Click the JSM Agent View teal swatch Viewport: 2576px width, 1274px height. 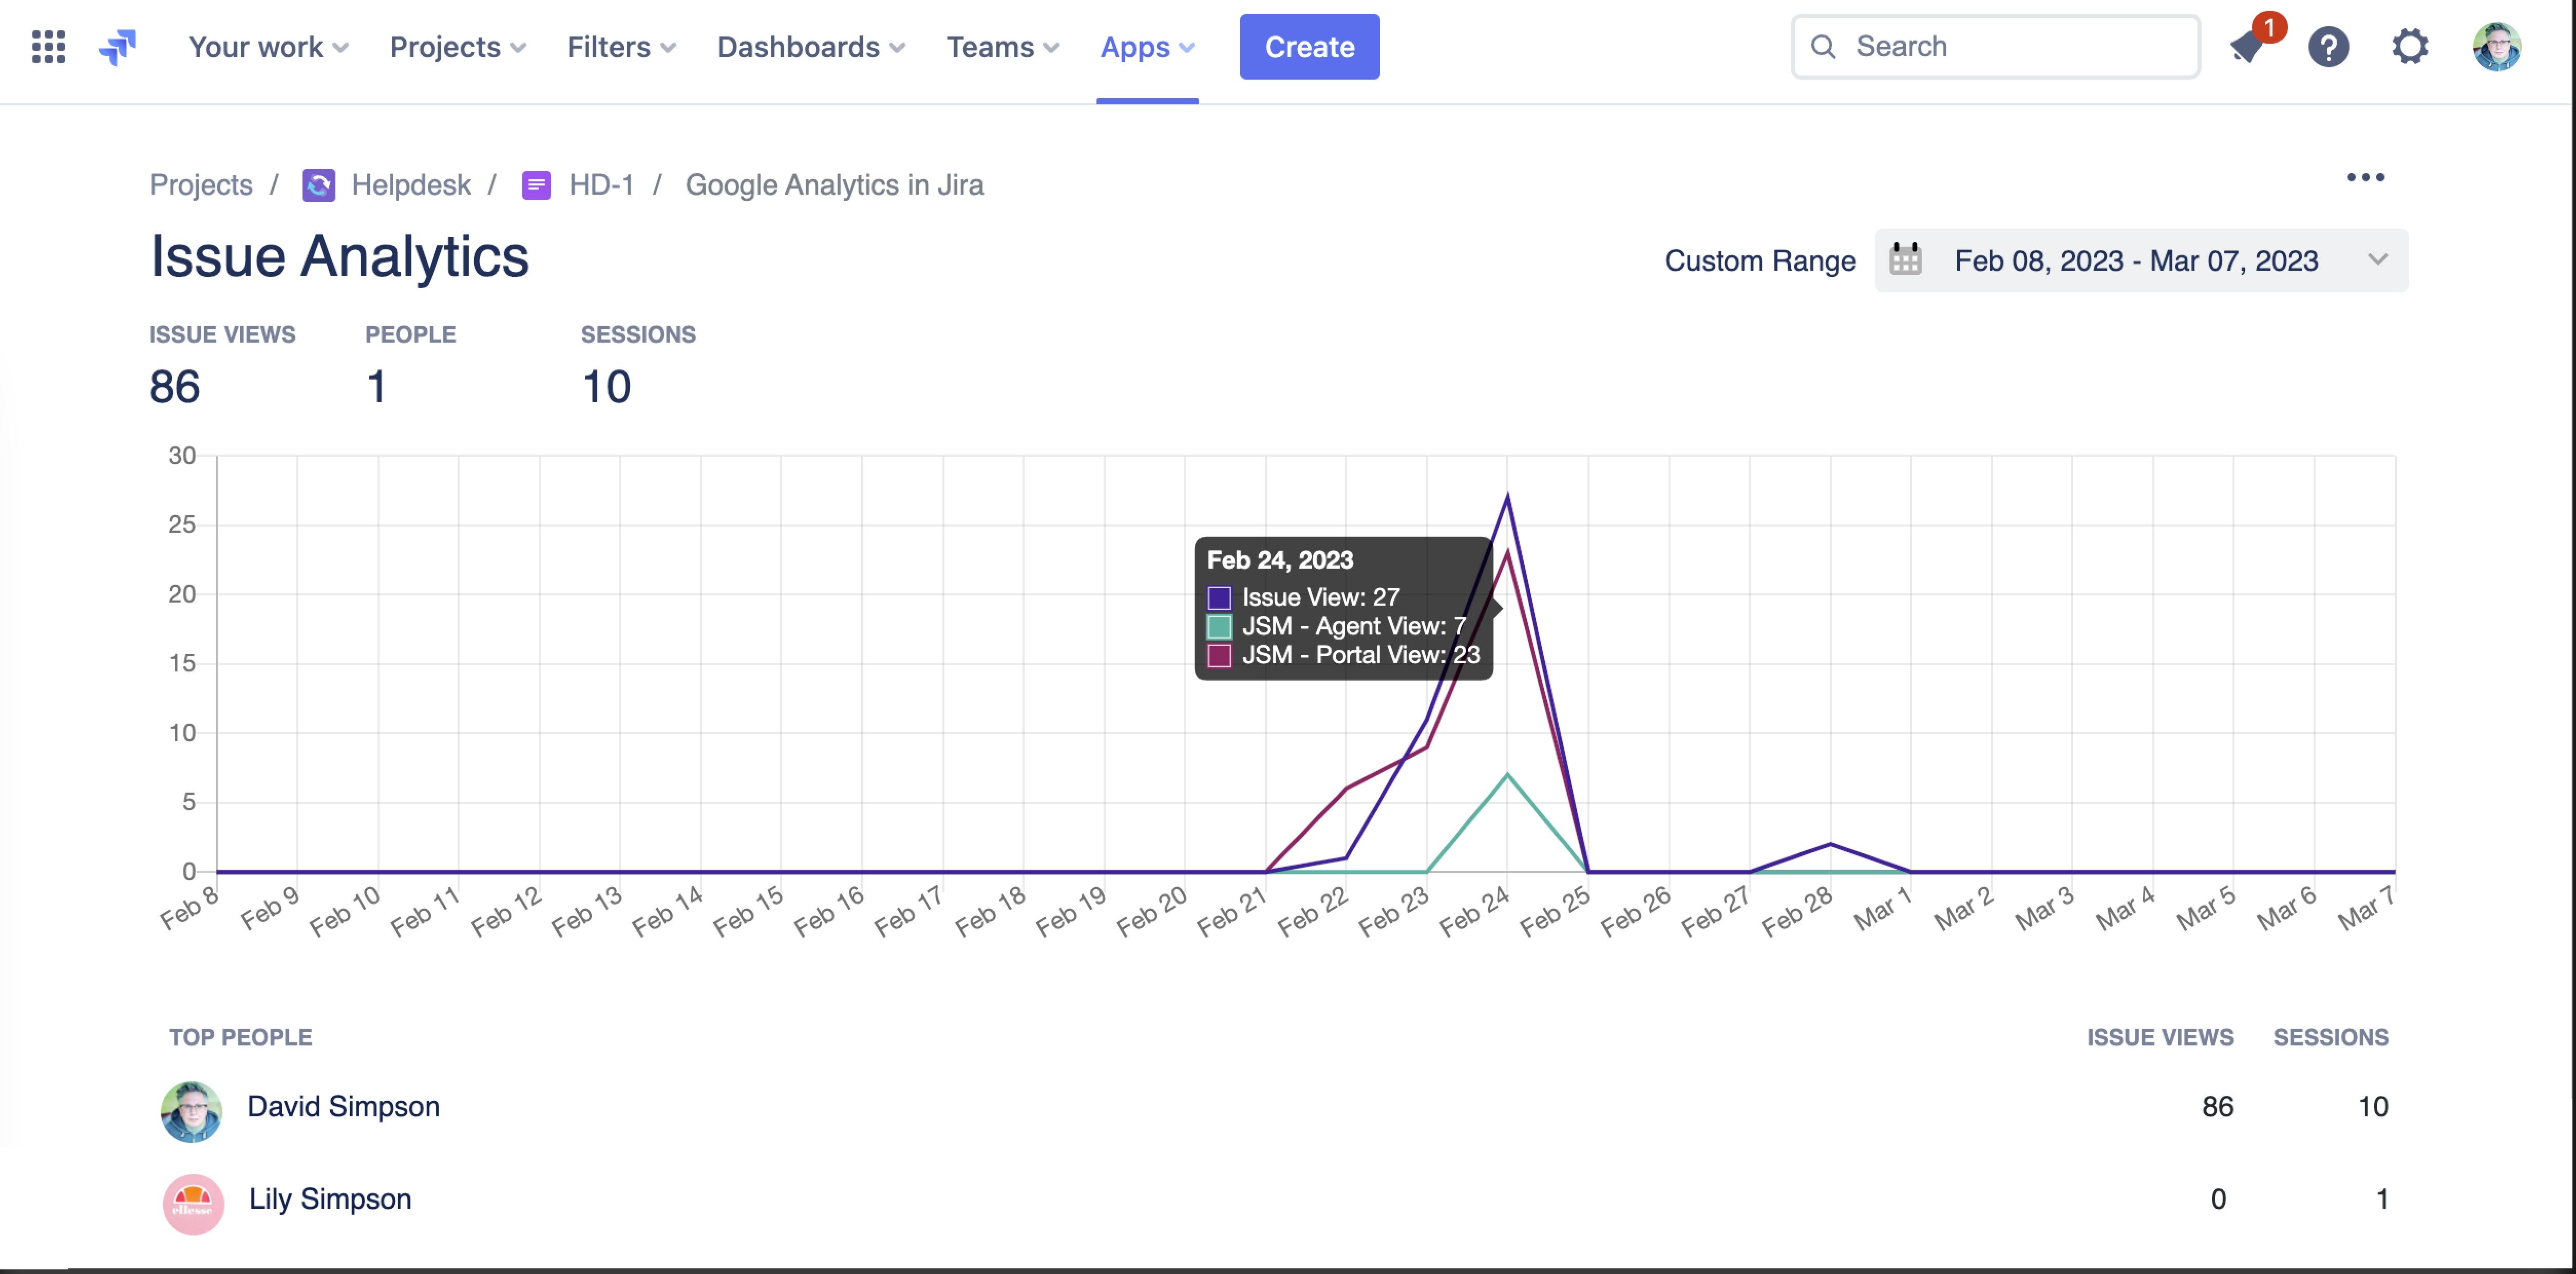1219,626
